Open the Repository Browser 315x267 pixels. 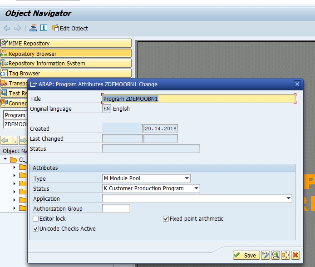(66, 54)
